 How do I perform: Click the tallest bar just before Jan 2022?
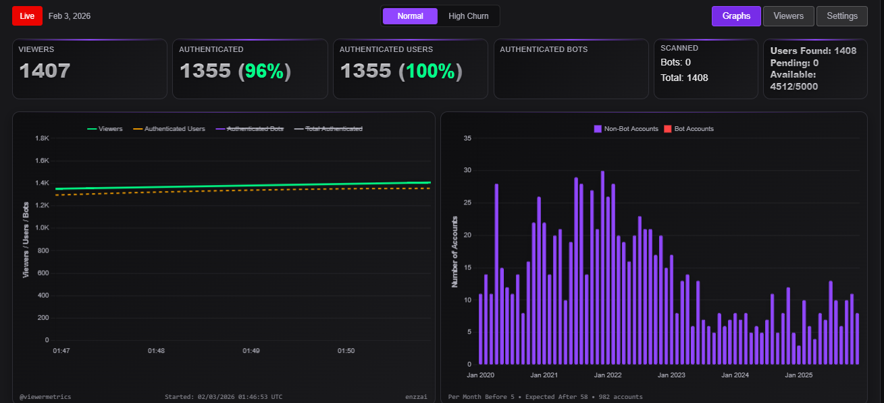click(x=602, y=267)
